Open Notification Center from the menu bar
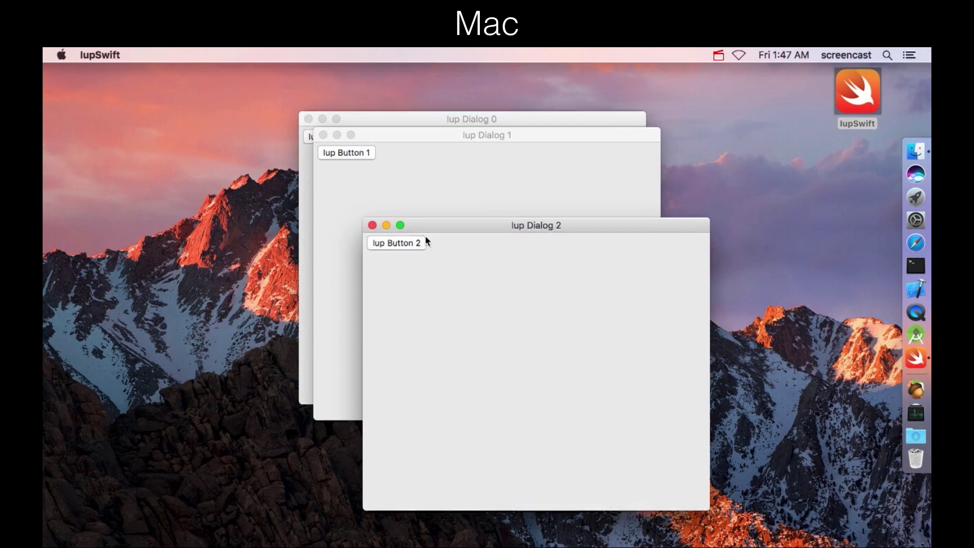Image resolution: width=974 pixels, height=548 pixels. [x=909, y=55]
